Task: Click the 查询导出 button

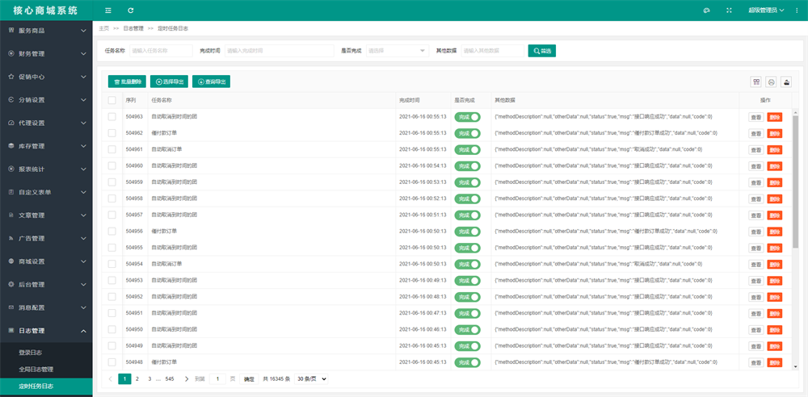Action: click(x=211, y=81)
